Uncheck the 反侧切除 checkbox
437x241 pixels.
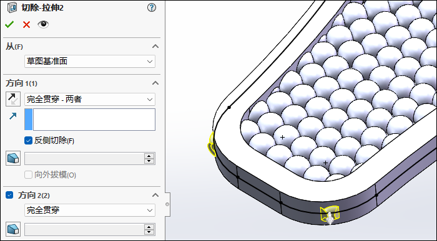point(28,140)
